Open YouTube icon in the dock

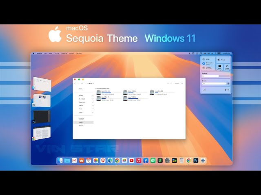pyautogui.click(x=131, y=160)
